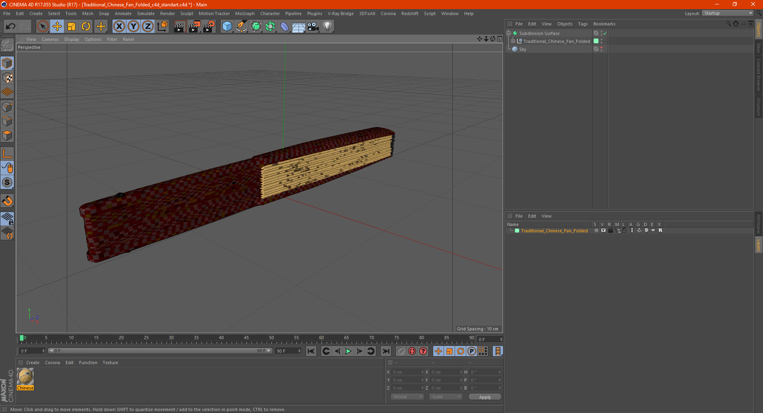763x413 pixels.
Task: Open the MoGraph menu
Action: point(245,14)
